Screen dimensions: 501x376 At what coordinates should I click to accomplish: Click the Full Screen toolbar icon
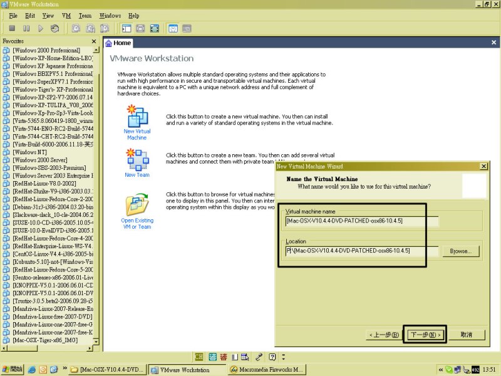[x=155, y=28]
